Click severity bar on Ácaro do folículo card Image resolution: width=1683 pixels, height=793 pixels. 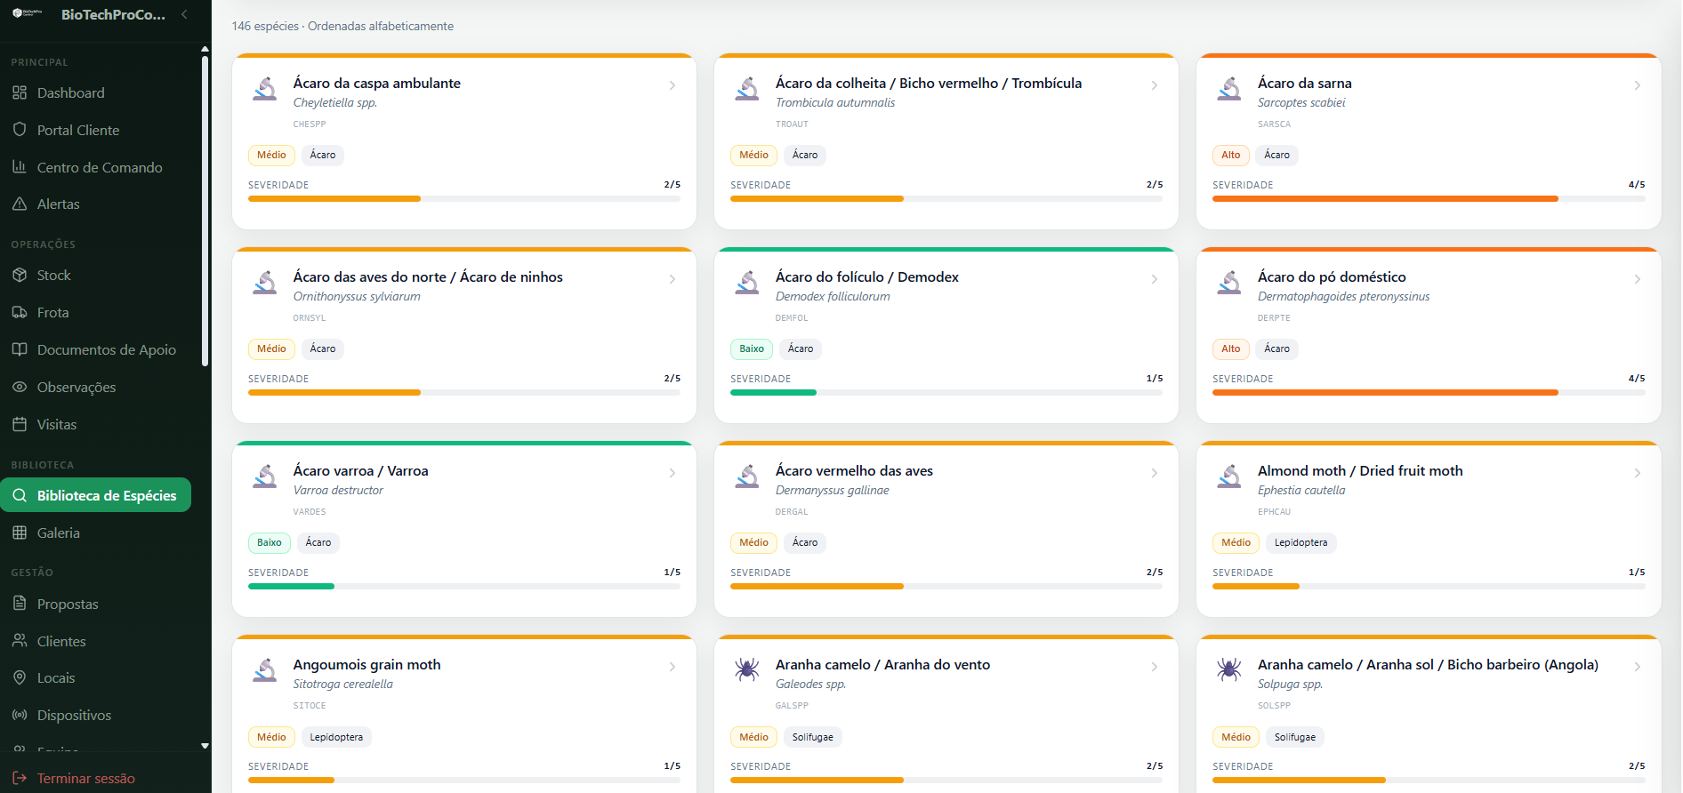point(946,393)
